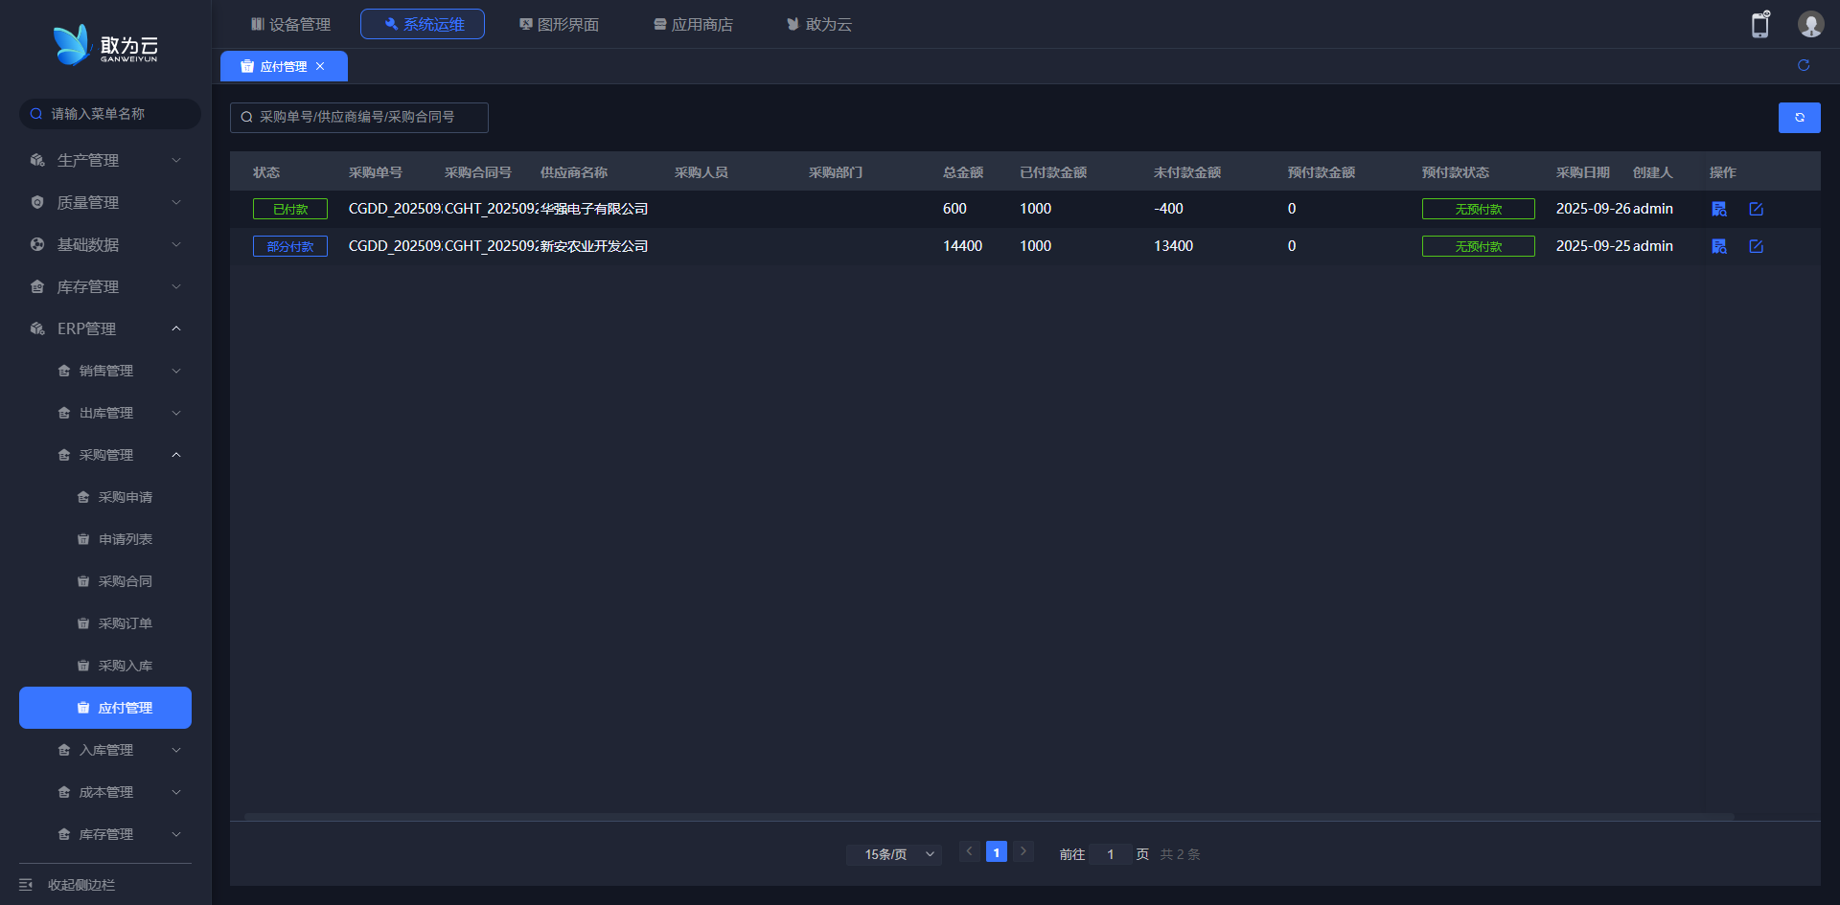
Task: Open the mobile device icon in header
Action: tap(1760, 24)
